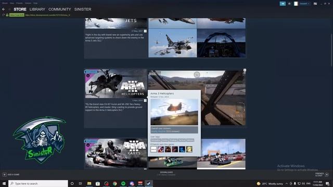333x187 pixels.
Task: Show hidden system tray icons
Action: pos(287,183)
